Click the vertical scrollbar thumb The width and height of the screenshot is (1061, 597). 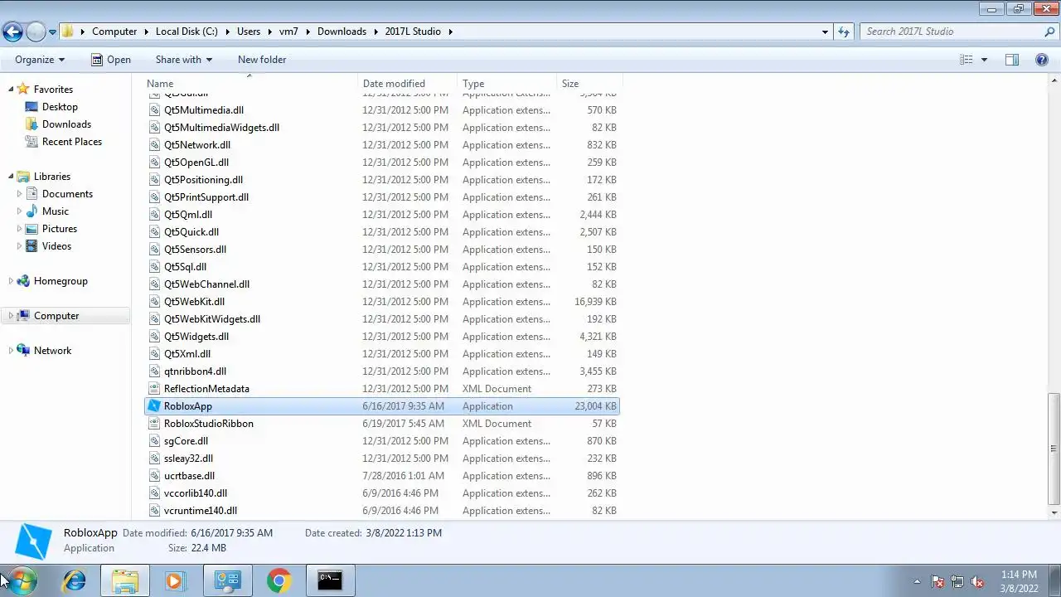click(x=1054, y=448)
